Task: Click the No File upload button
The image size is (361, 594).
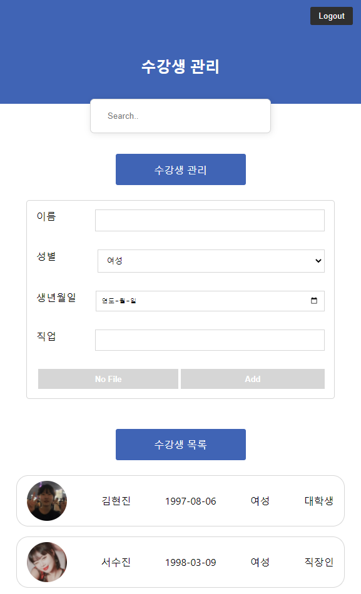Action: point(108,378)
